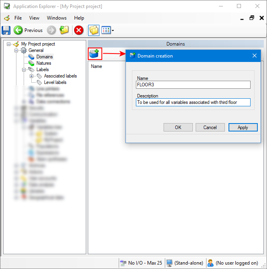Expand the Associated labels node
Screen dimensions: 267x269
32,76
